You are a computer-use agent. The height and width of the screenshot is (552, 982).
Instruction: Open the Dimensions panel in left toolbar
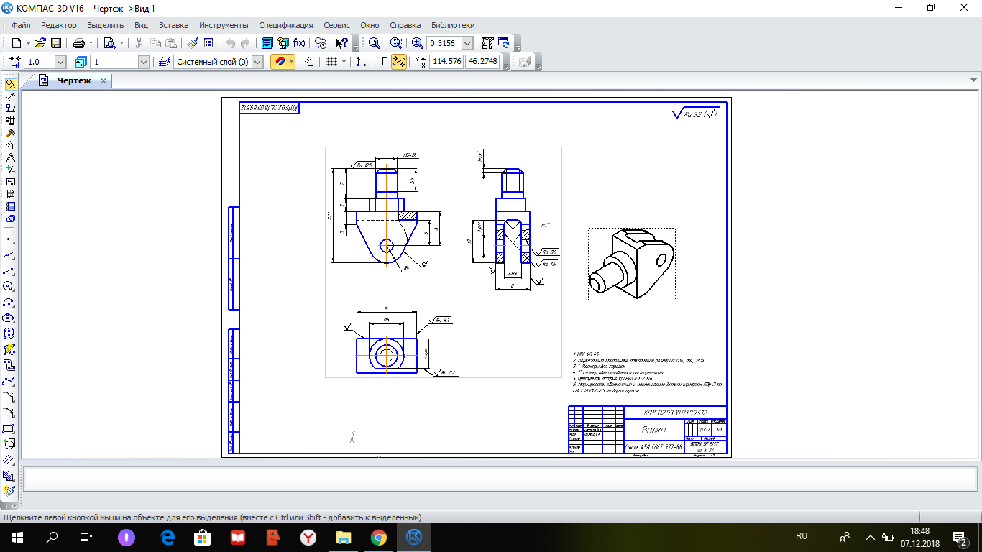(x=10, y=96)
